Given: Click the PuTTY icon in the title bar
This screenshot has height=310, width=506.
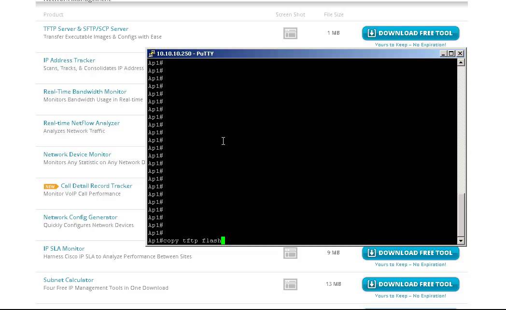Looking at the screenshot, I should tap(152, 54).
